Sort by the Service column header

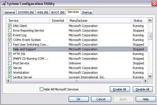[x=28, y=21]
